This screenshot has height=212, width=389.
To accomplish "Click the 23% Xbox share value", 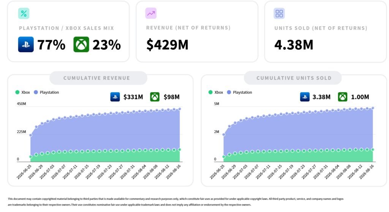I will click(107, 45).
